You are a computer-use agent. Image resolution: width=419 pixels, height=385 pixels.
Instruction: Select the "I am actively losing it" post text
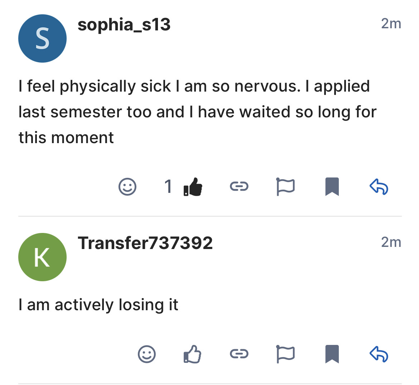tap(98, 305)
